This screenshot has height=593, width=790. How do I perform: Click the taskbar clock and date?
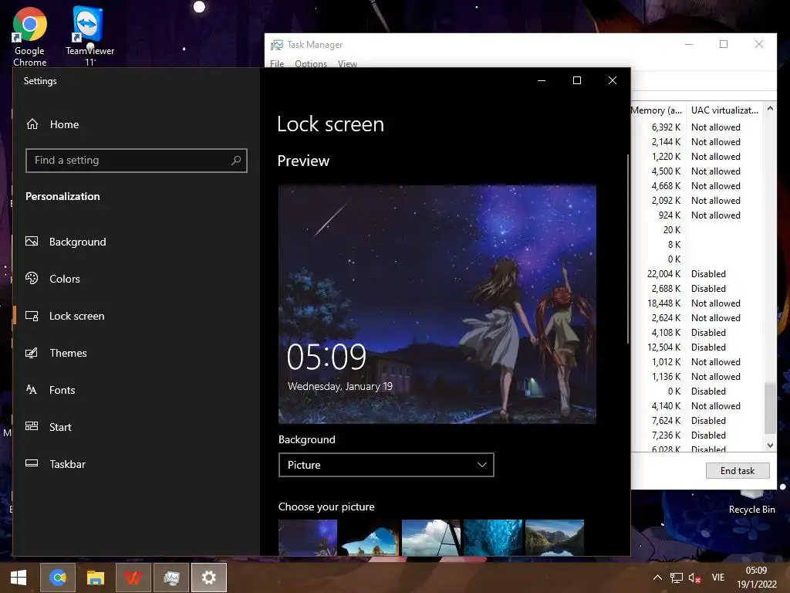tap(756, 578)
